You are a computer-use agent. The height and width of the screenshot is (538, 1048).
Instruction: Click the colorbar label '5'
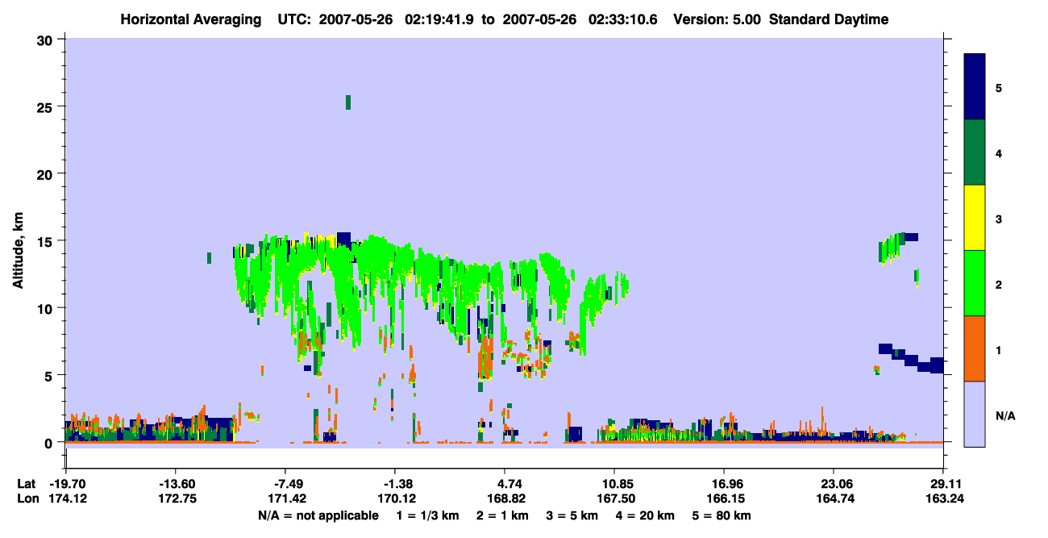[999, 88]
